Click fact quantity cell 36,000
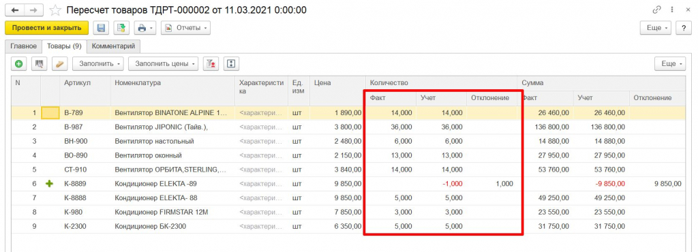The image size is (698, 252). (x=391, y=127)
